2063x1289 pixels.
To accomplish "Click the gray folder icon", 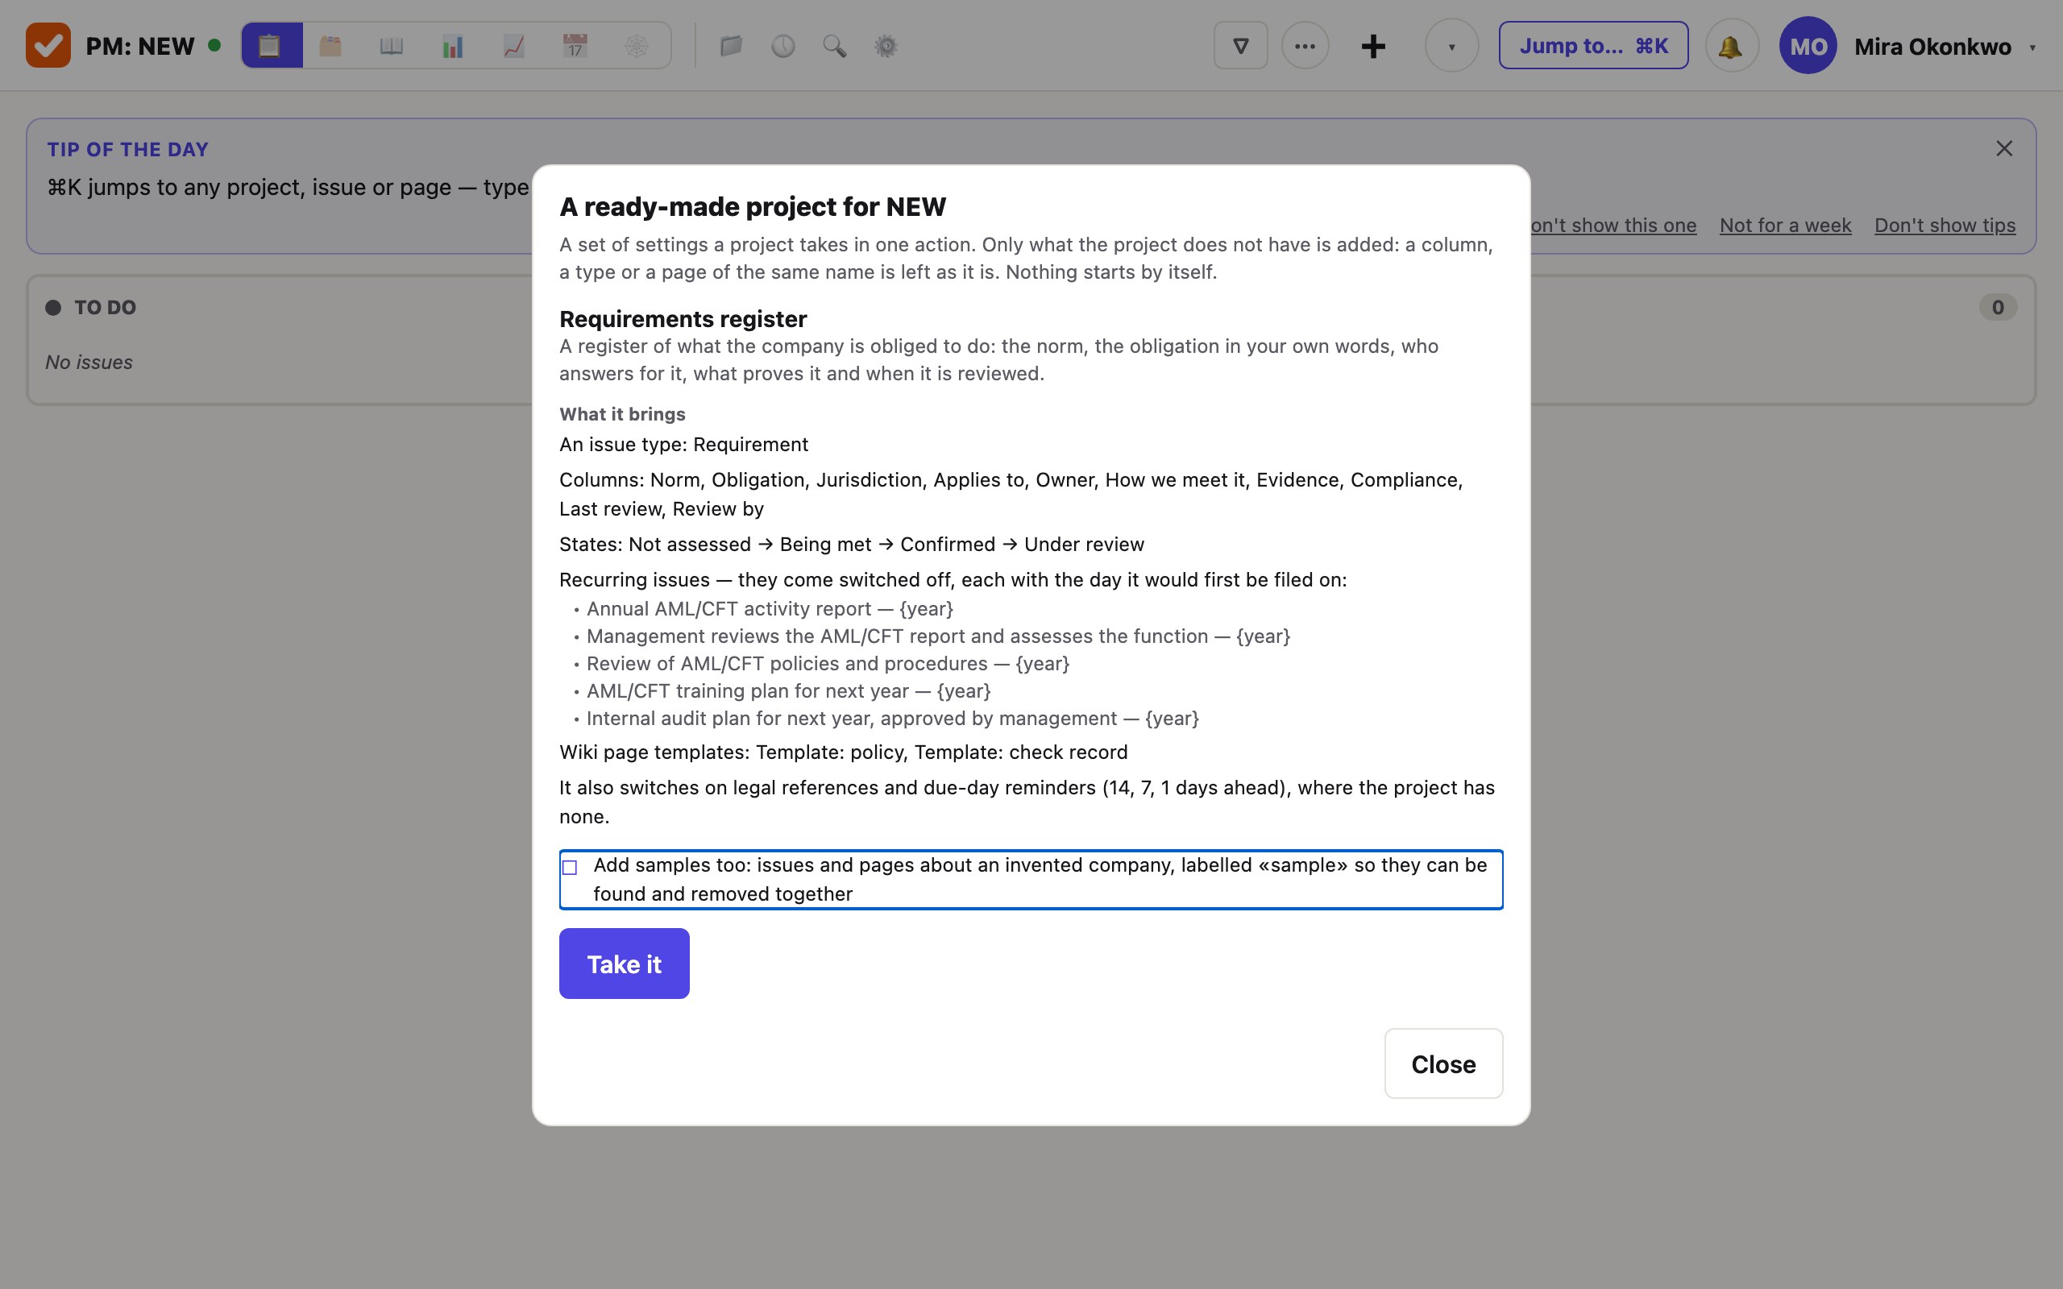I will pos(732,46).
